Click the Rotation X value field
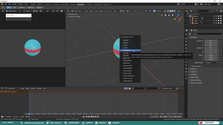This screenshot has height=125, width=223. click(211, 48)
